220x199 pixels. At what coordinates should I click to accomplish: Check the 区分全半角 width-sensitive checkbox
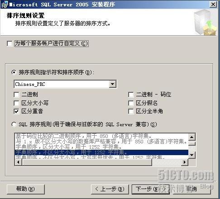pos(131,112)
